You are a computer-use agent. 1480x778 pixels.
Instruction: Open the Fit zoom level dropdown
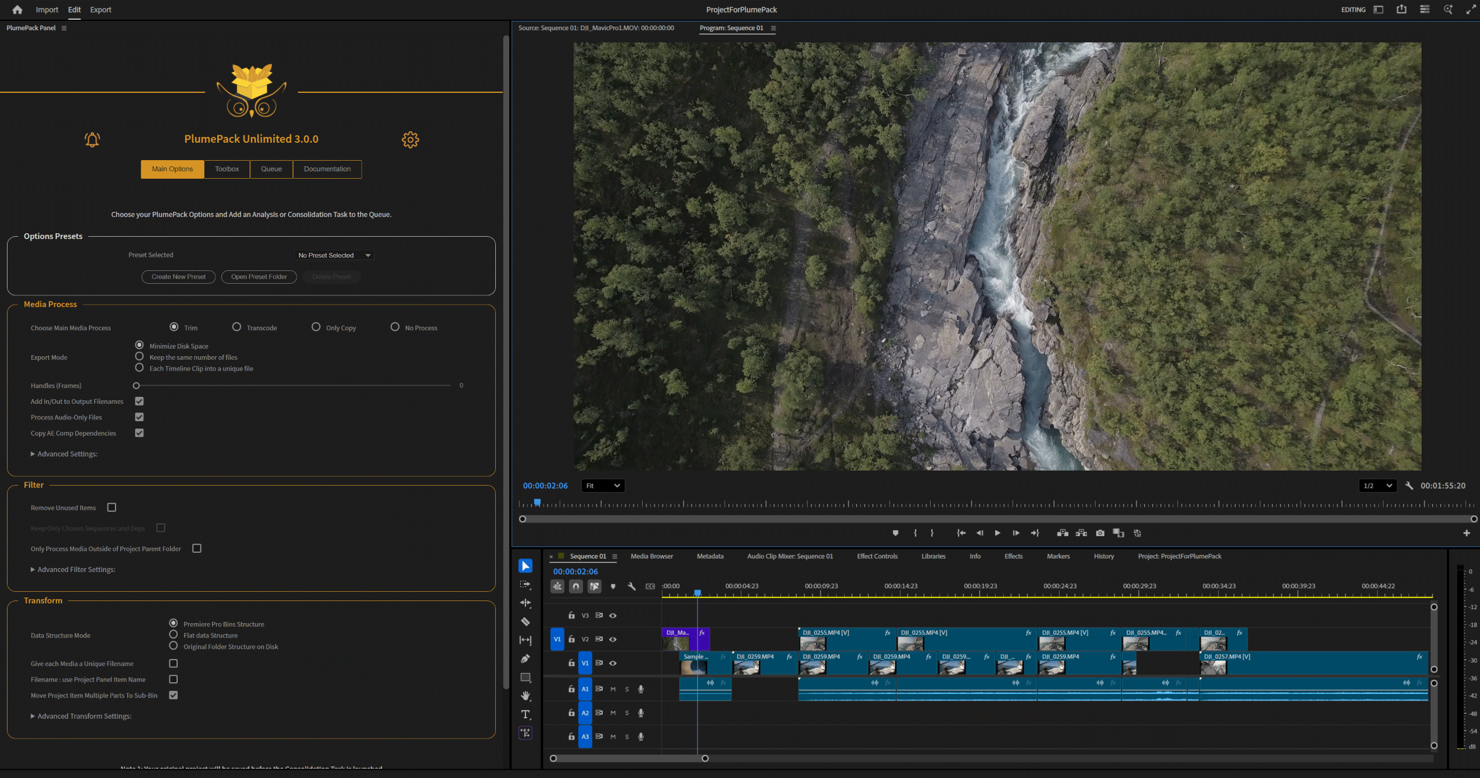[x=603, y=486]
